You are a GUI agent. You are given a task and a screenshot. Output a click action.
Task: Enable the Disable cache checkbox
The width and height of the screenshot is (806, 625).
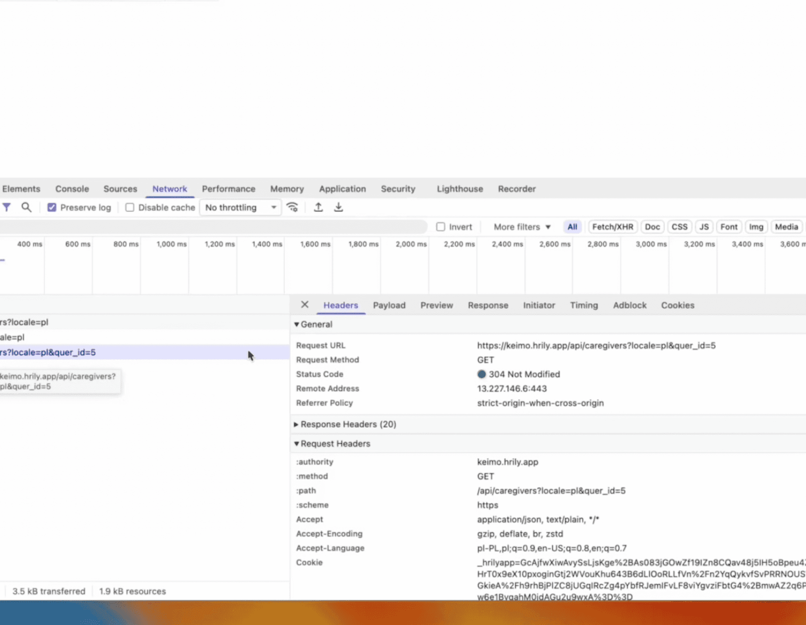click(x=130, y=207)
